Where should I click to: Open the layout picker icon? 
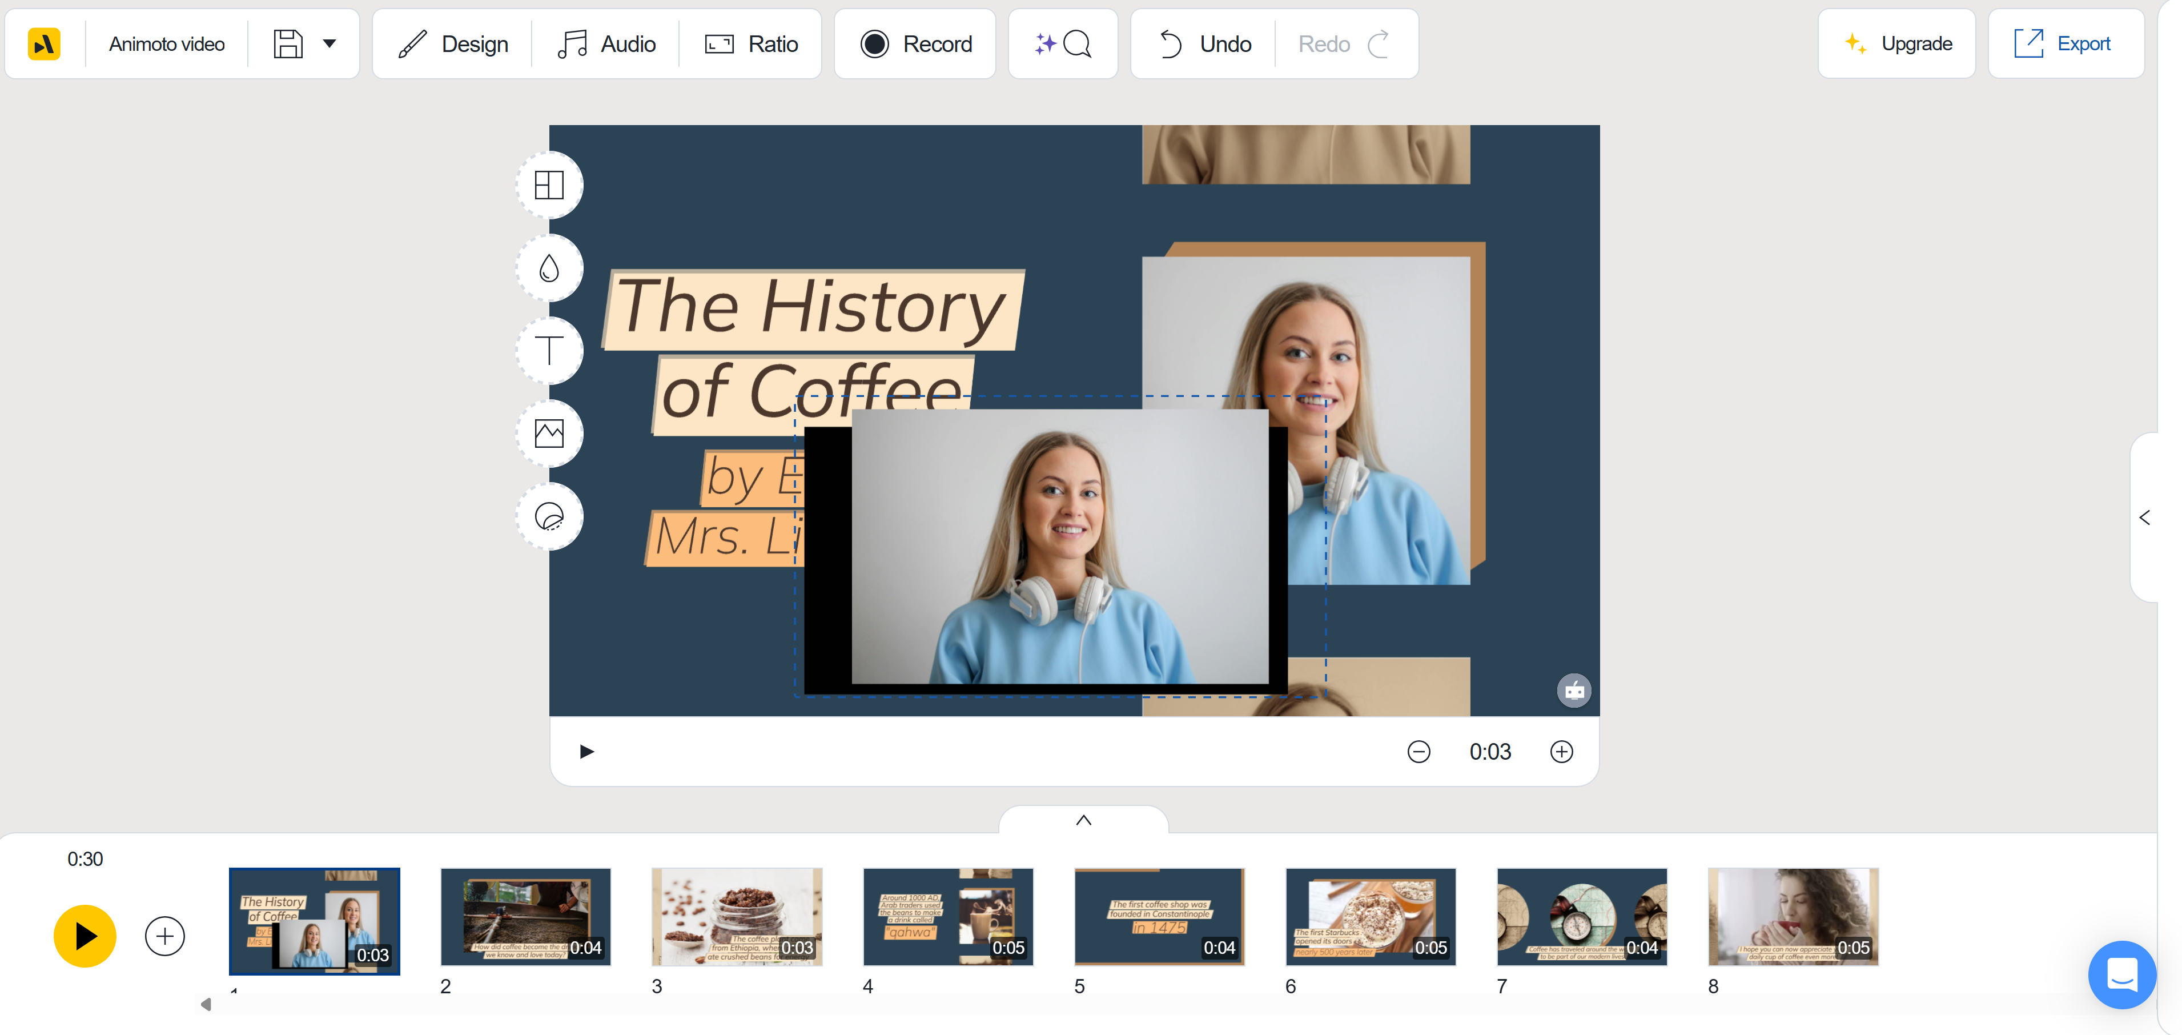tap(549, 184)
